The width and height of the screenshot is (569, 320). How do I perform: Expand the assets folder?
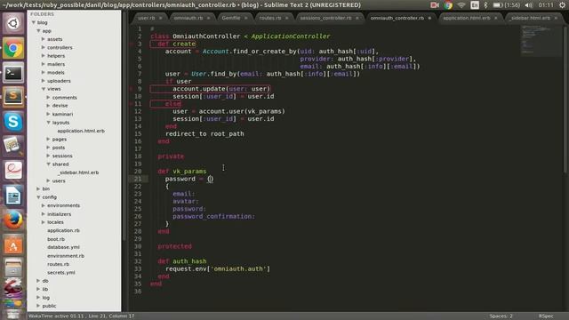pyautogui.click(x=44, y=39)
